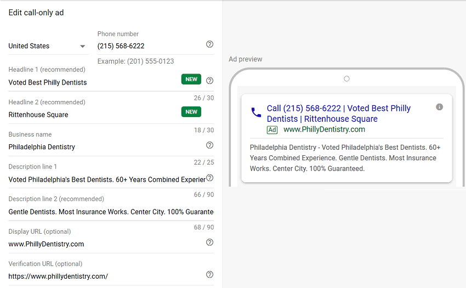Click Headline 1 field Voted Best Philly Dentists

click(94, 82)
